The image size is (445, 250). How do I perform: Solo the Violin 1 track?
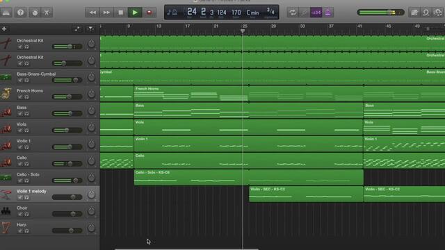26,147
